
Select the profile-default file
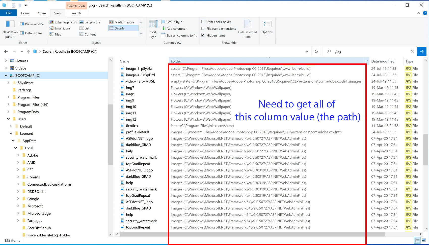pos(138,132)
